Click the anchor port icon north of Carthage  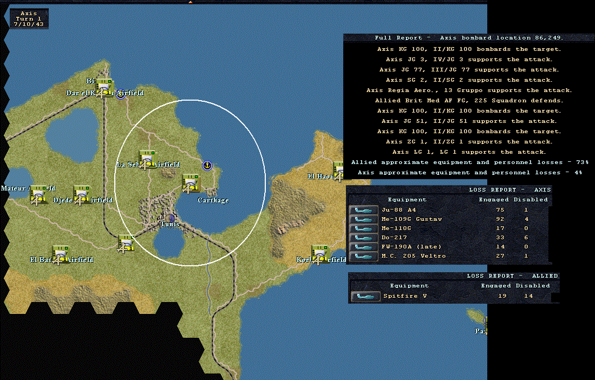click(207, 165)
